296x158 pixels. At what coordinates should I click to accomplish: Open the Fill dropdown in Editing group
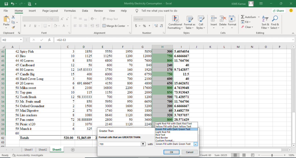tap(246, 22)
